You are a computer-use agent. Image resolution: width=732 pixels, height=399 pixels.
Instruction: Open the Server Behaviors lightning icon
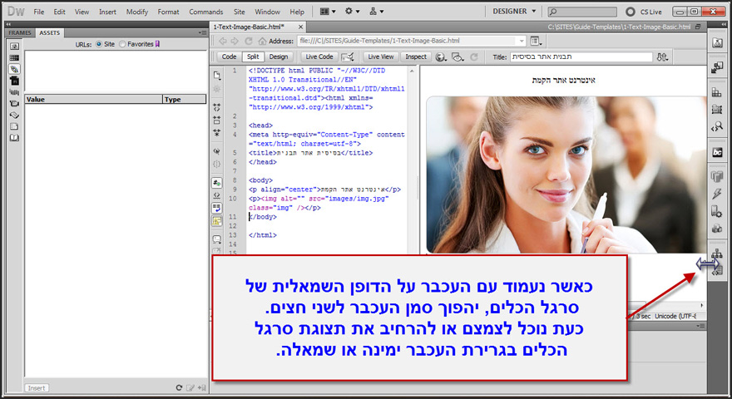[717, 194]
